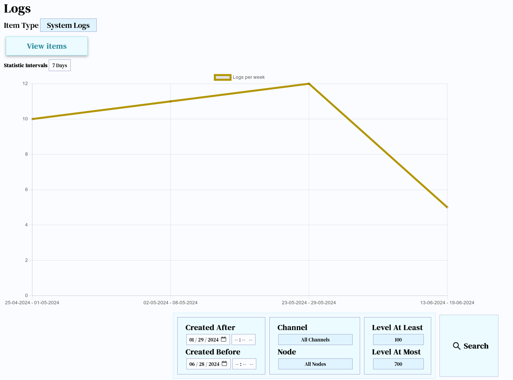This screenshot has height=380, width=513.
Task: Click the Search button label
Action: pos(476,346)
